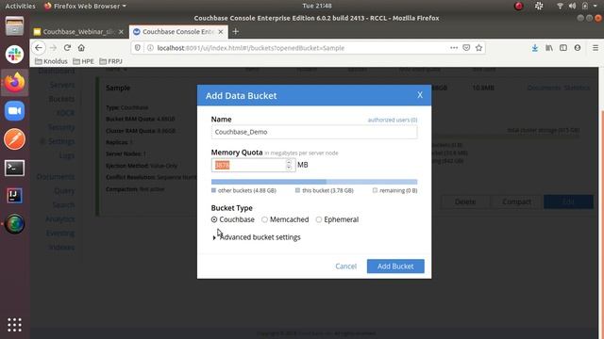Open the Zoom app in the dock
604x339 pixels.
tap(15, 111)
